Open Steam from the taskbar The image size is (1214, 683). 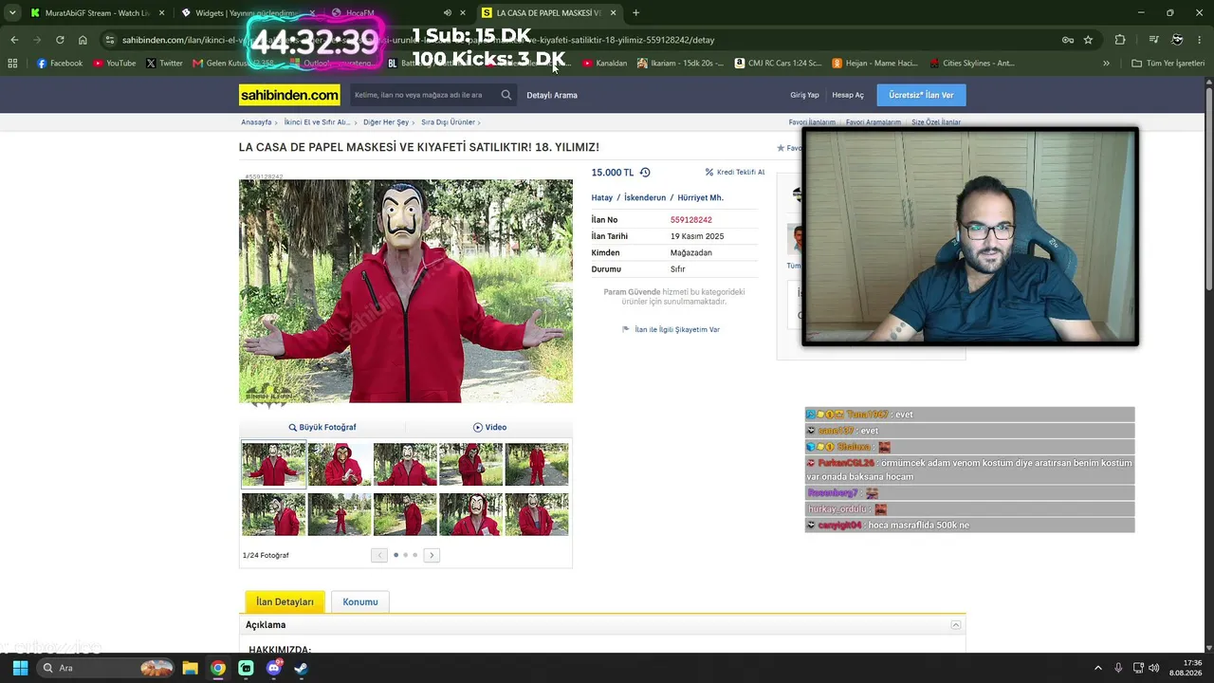click(301, 668)
